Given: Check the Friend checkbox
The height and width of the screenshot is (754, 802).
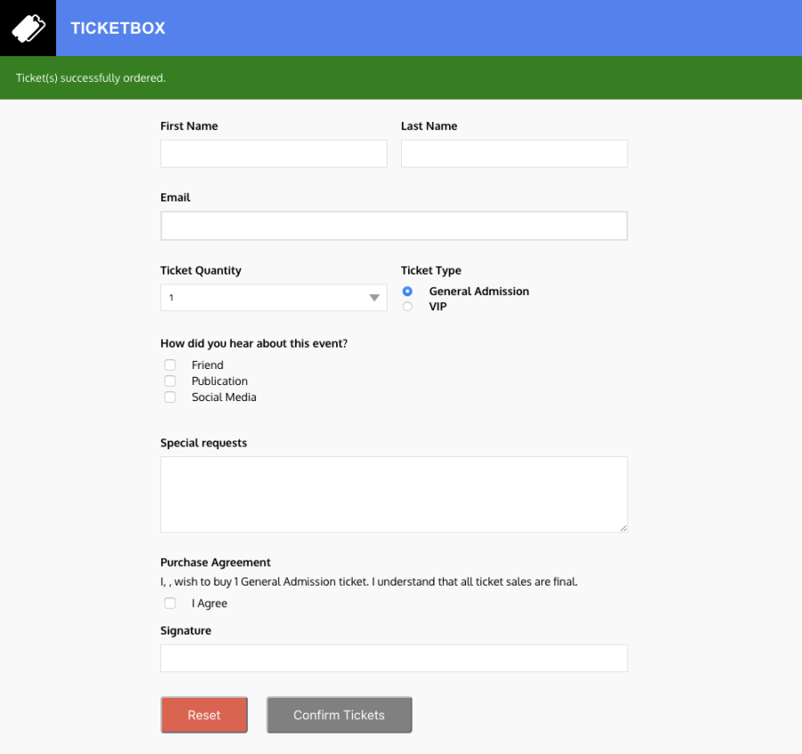Looking at the screenshot, I should [x=170, y=365].
